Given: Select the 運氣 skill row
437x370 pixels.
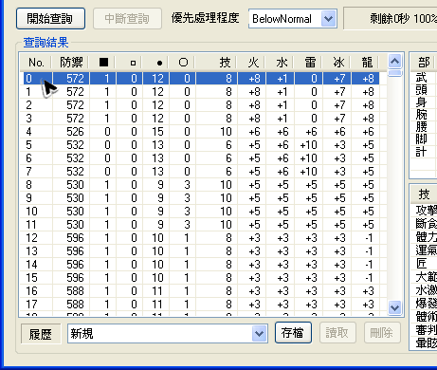Looking at the screenshot, I should [x=424, y=250].
